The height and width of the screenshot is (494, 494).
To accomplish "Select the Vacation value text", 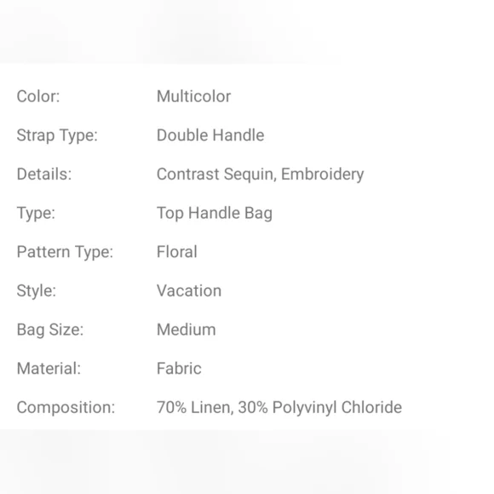I will tap(189, 290).
